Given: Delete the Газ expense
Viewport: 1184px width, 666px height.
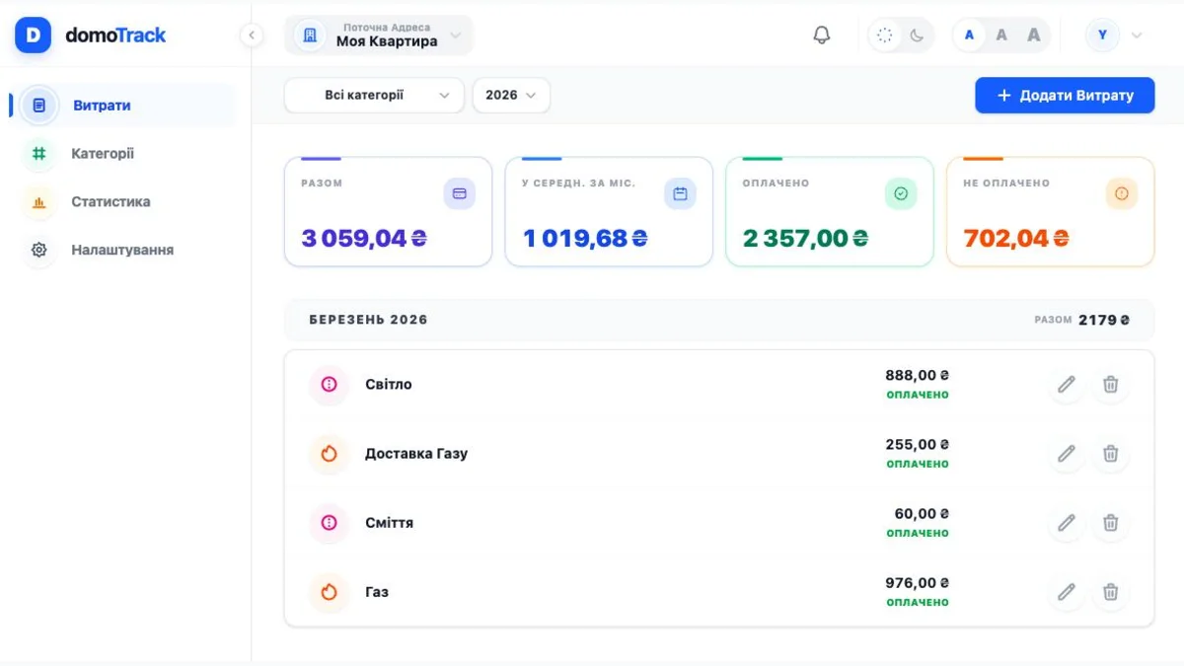Looking at the screenshot, I should click(x=1110, y=592).
